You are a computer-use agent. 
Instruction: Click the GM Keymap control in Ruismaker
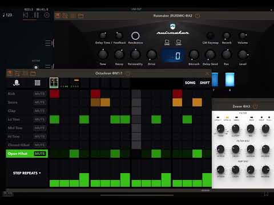pyautogui.click(x=210, y=35)
